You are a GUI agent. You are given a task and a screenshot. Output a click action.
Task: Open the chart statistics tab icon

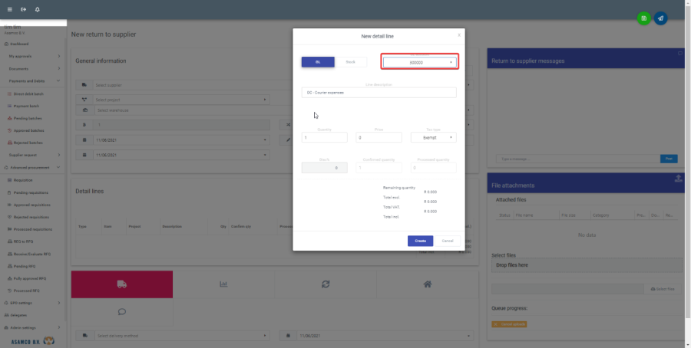tap(223, 284)
